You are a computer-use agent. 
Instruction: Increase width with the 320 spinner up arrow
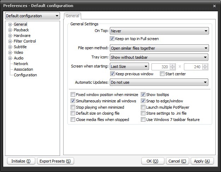[173, 65]
